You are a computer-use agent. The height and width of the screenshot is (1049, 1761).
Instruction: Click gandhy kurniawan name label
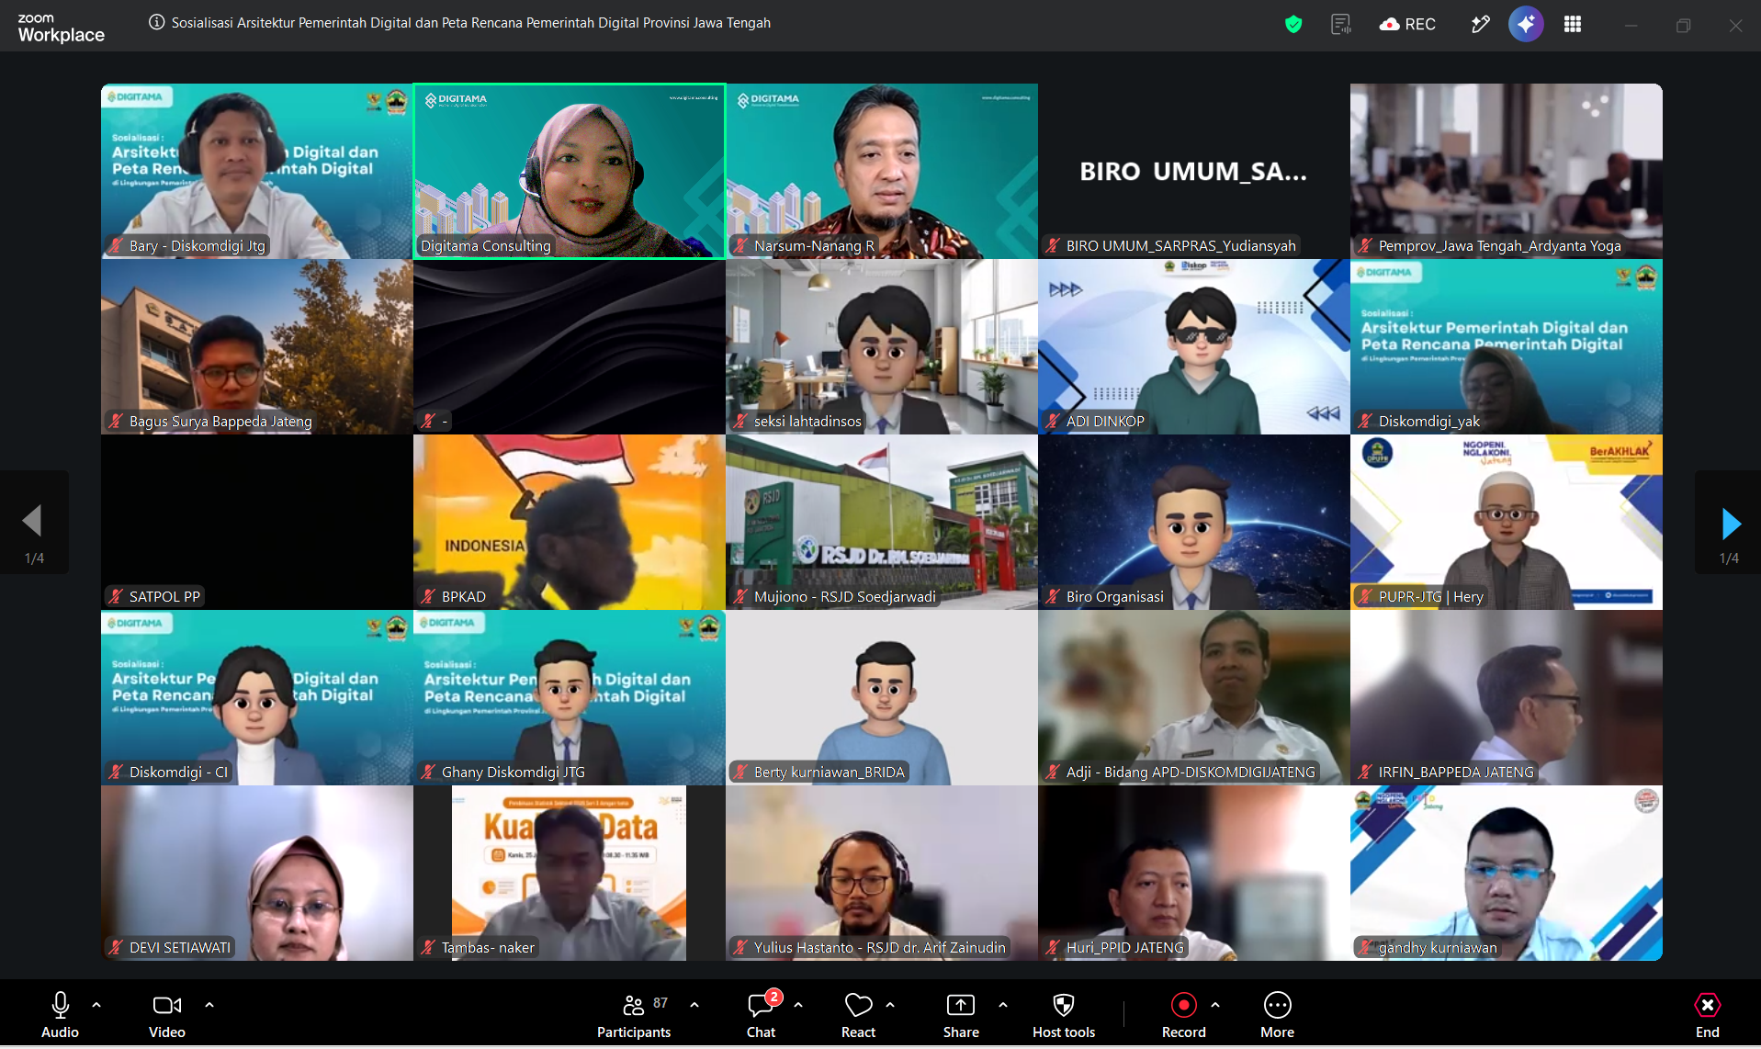pos(1437,948)
